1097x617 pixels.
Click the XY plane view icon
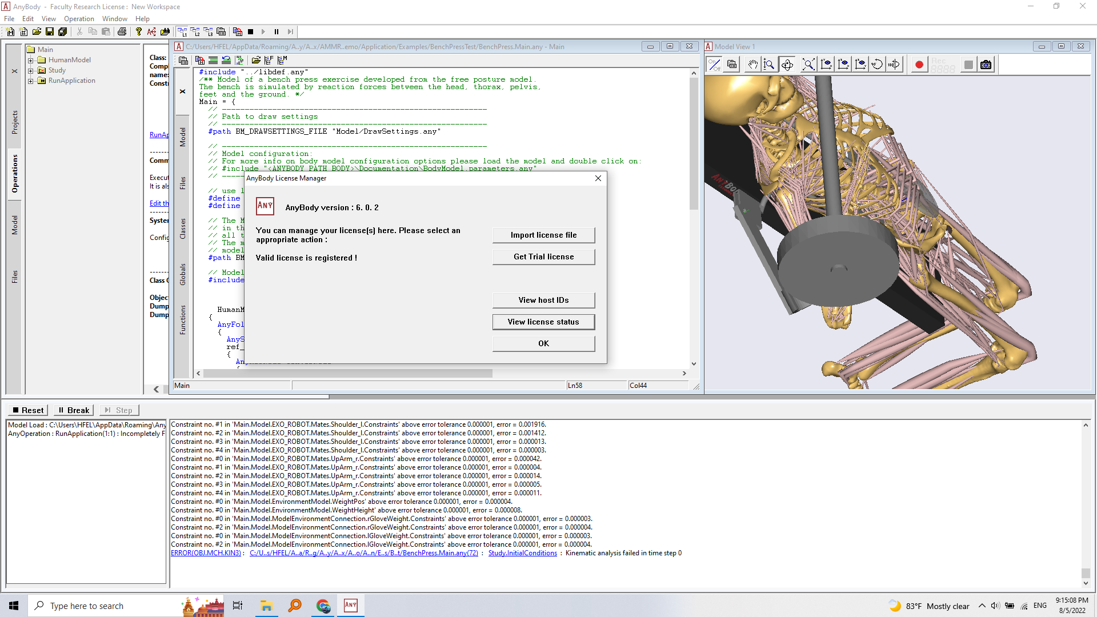826,65
